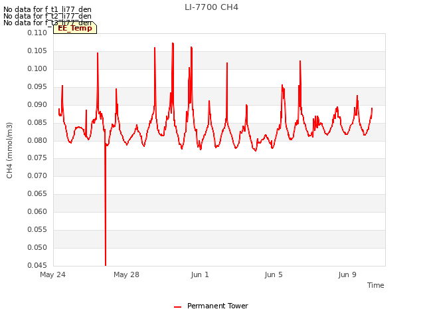The image size is (425, 319).
Task: Click the May 24 x-axis tick label
Action: pyautogui.click(x=52, y=274)
